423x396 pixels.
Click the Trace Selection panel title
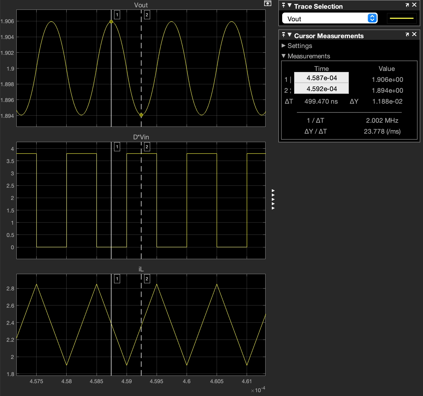point(318,6)
